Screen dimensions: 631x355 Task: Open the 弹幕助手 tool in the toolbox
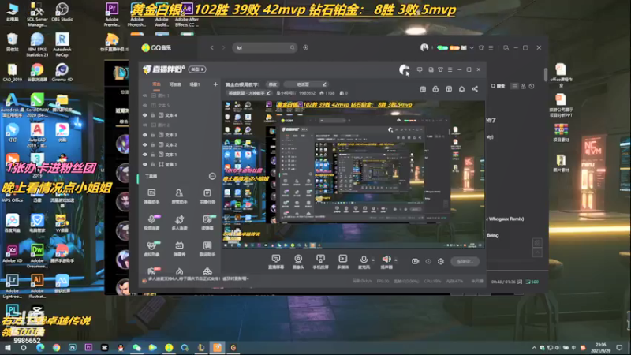coord(151,196)
